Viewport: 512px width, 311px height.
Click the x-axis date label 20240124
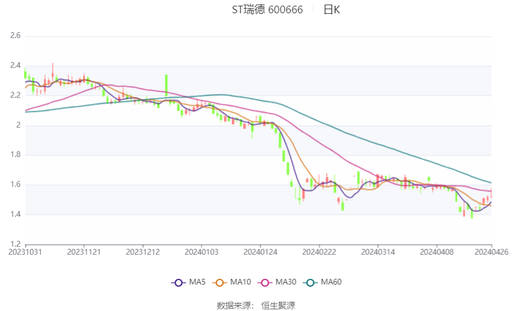tap(260, 252)
